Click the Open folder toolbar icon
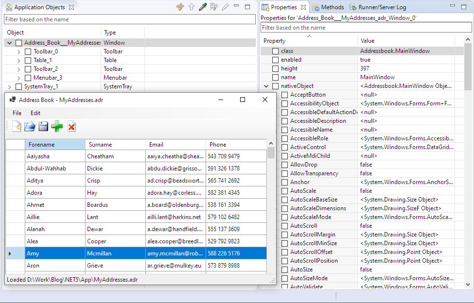Image resolution: width=474 pixels, height=303 pixels. coord(30,127)
